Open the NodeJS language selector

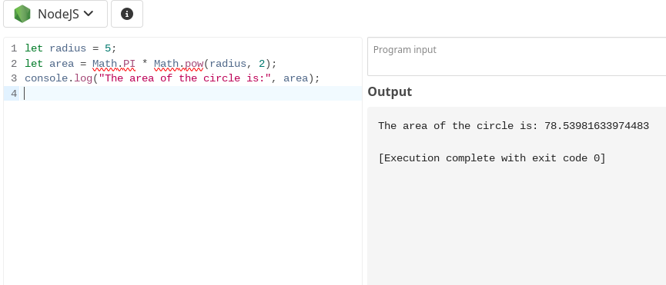click(x=55, y=14)
